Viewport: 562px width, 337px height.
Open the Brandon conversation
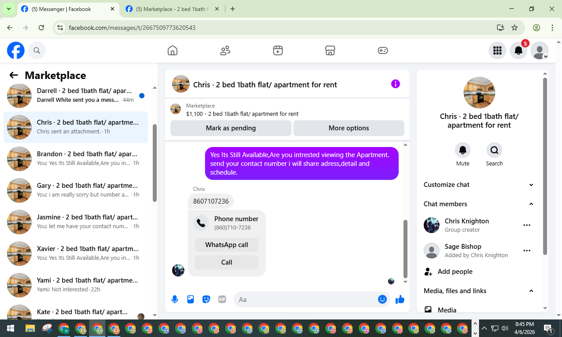(76, 159)
